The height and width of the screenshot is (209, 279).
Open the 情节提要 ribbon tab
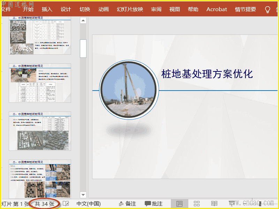[246, 9]
